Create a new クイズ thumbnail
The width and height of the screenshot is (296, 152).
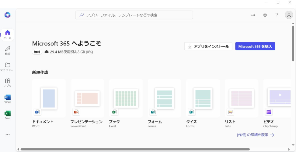tap(203, 99)
